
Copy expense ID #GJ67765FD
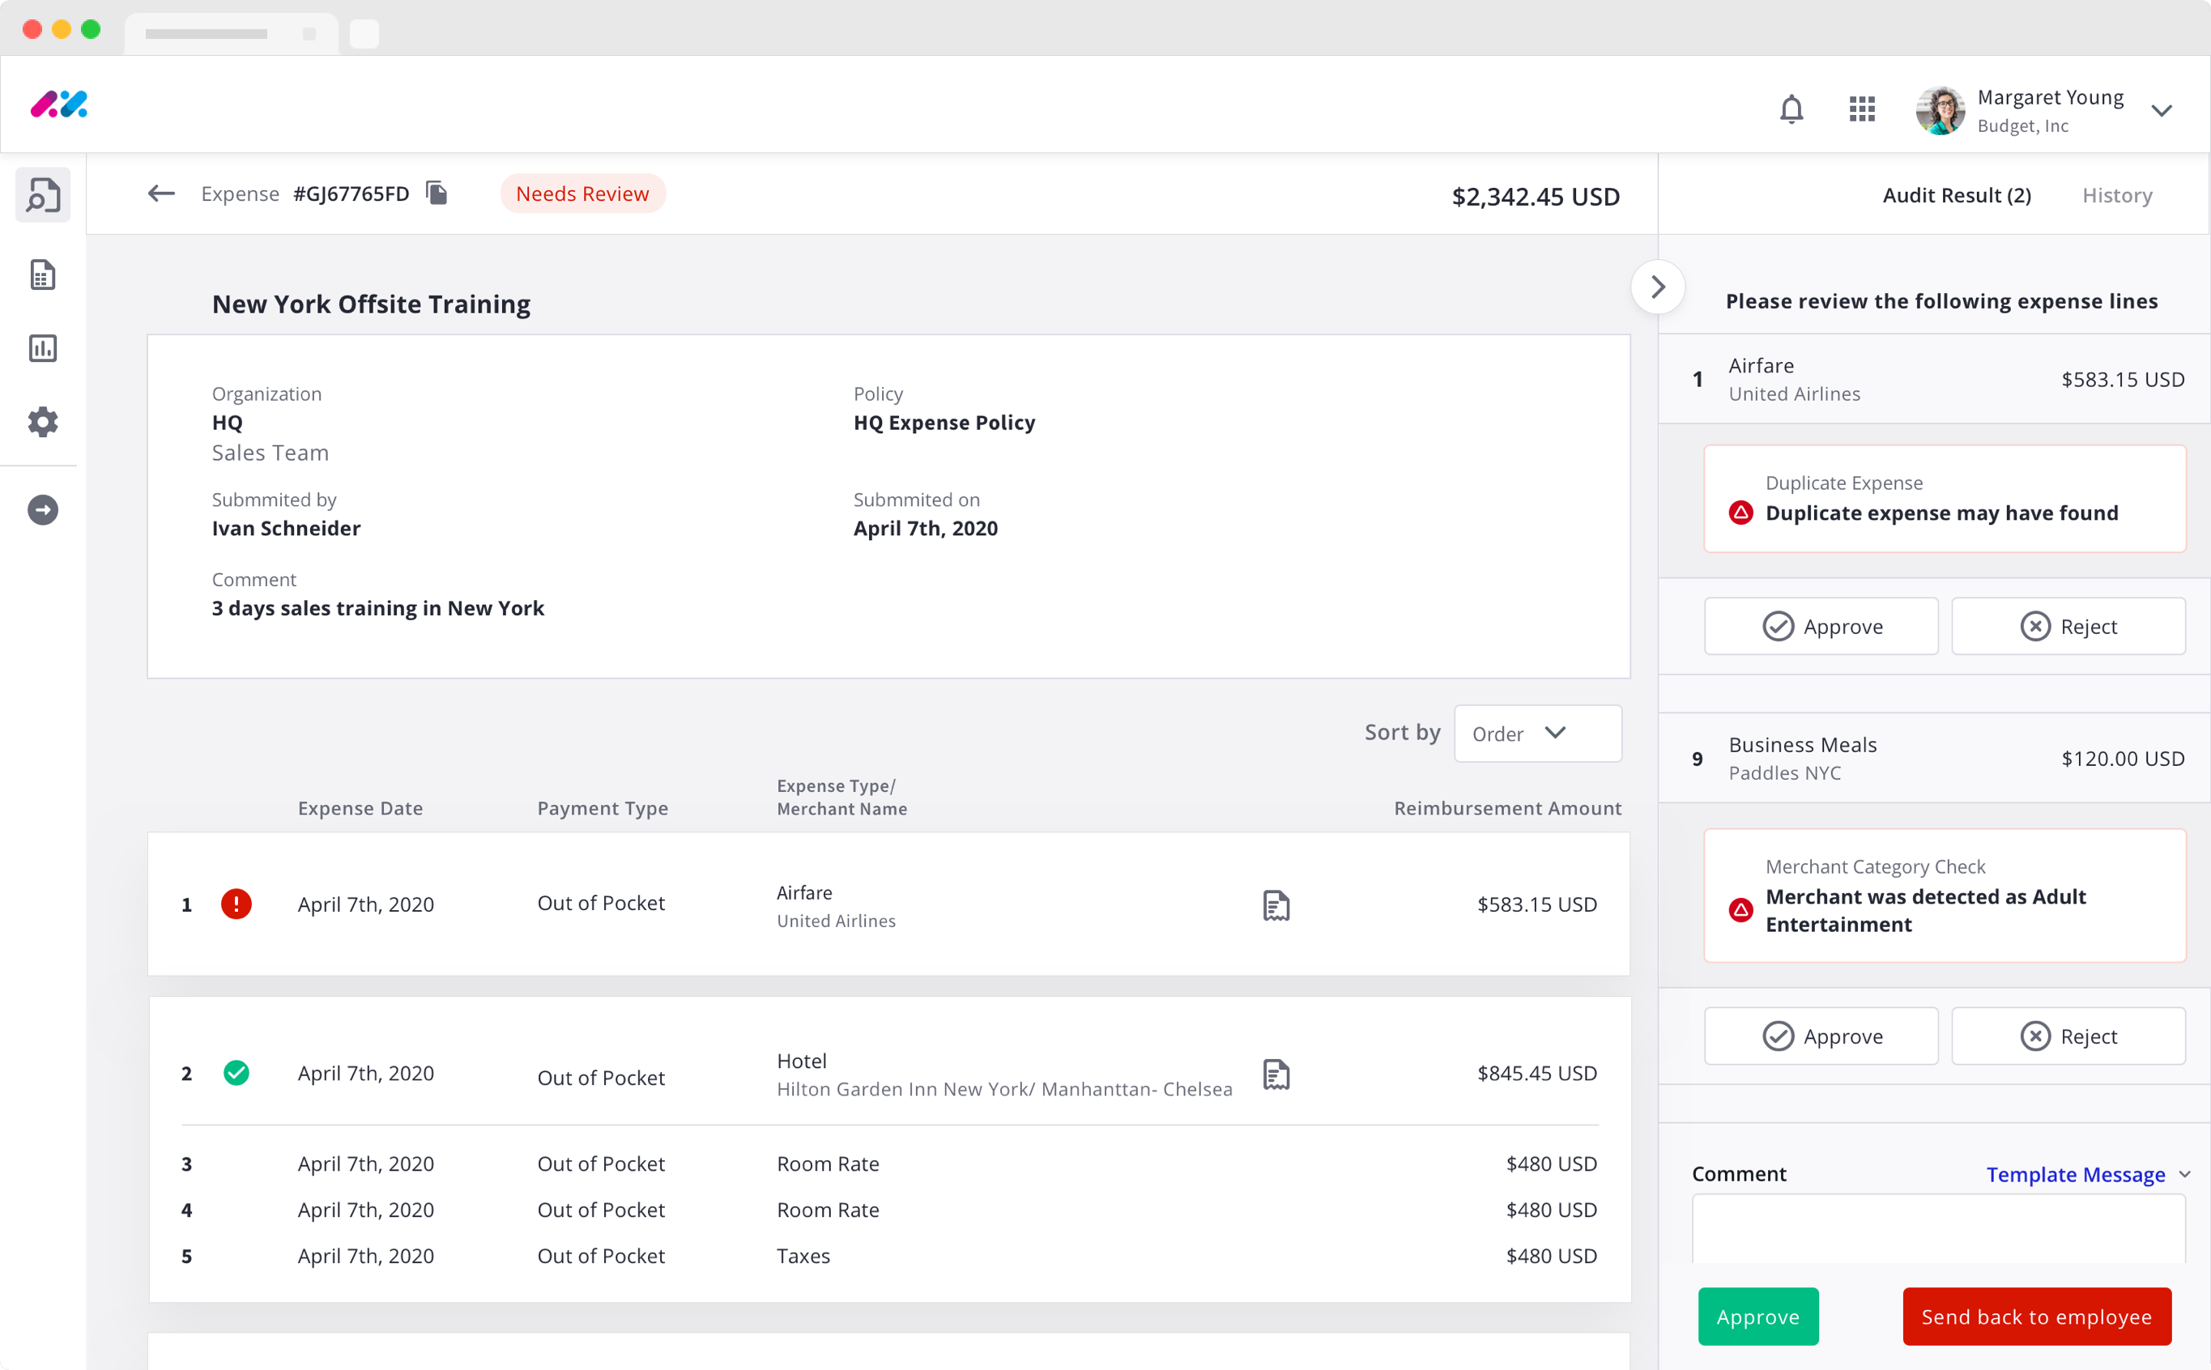(x=437, y=193)
